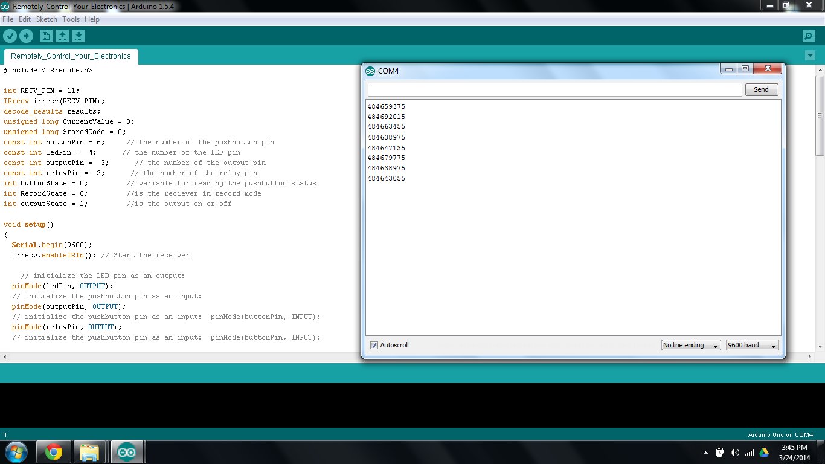Click the Arduino icon in the main title bar
Screen dimensions: 825x464
pyautogui.click(x=5, y=6)
